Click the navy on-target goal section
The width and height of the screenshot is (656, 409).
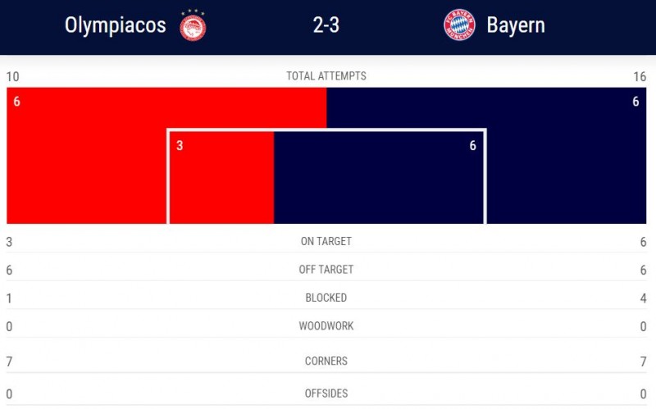click(x=379, y=178)
